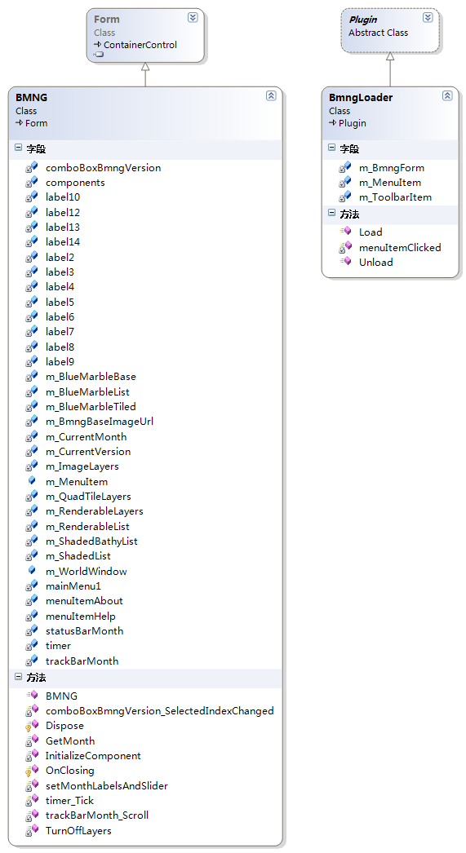Viewport: 466px width, 853px height.
Task: Click the field icon beside m_ToolbarItem
Action: pyautogui.click(x=345, y=197)
